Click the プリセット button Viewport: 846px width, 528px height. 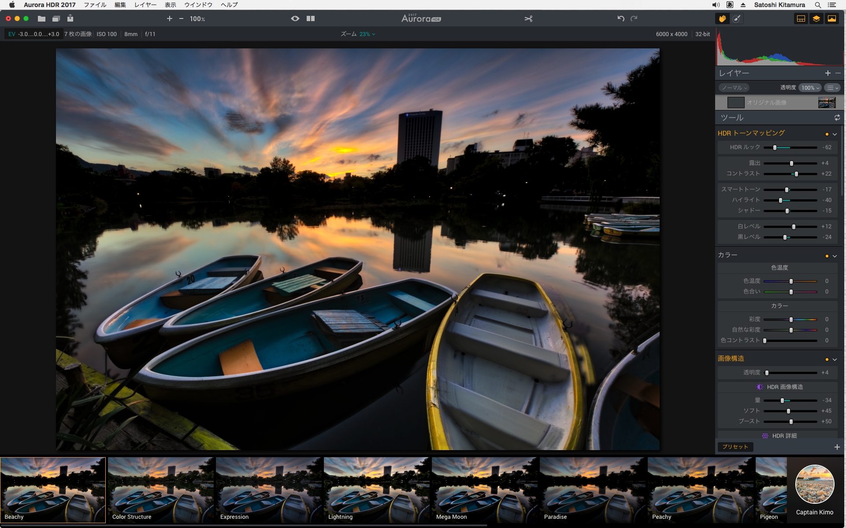[x=735, y=447]
